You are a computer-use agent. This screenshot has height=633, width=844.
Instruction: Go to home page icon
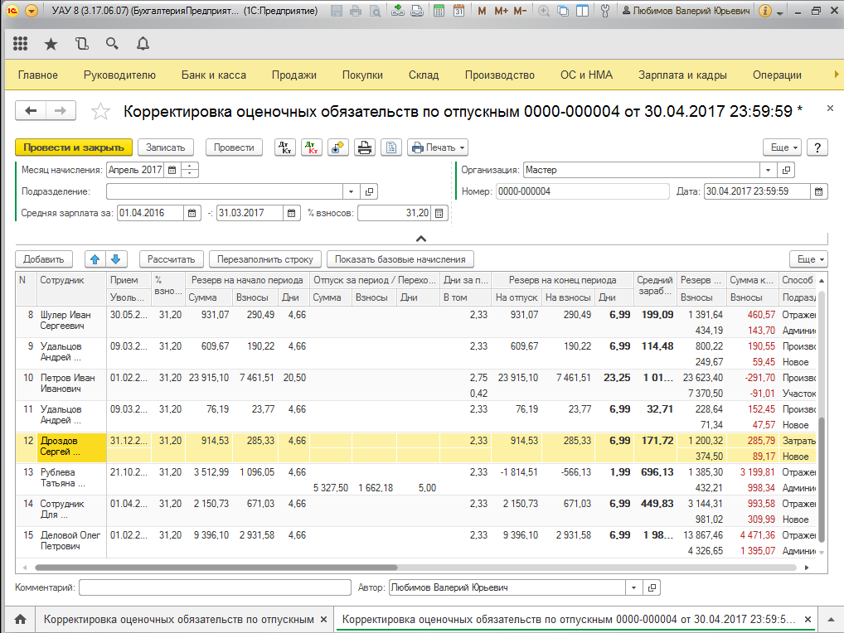tap(20, 620)
